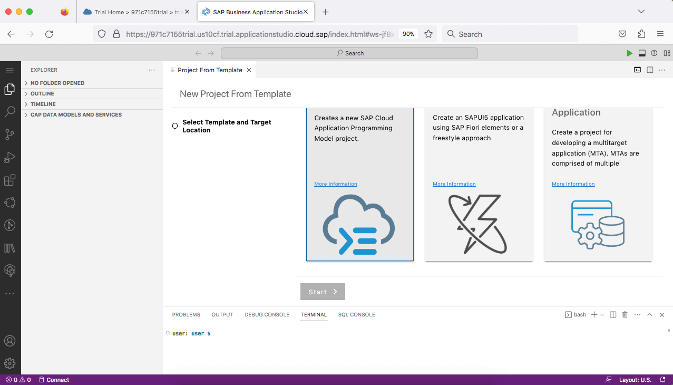Open More Information link for CAP project
This screenshot has width=673, height=385.
(x=336, y=184)
